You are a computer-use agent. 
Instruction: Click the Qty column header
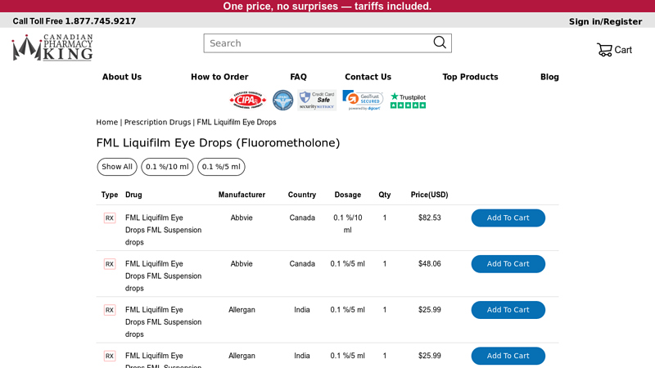click(384, 195)
